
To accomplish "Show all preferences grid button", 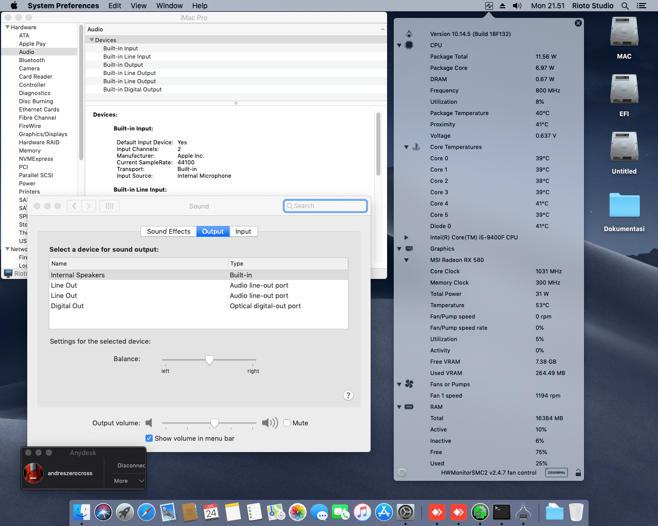I will coord(109,206).
